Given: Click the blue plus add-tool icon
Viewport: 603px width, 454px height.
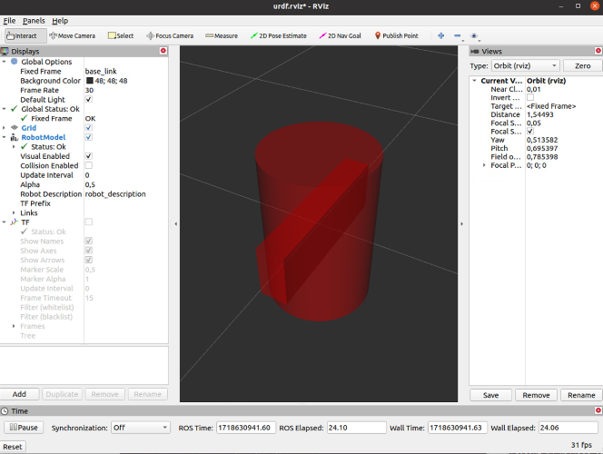Looking at the screenshot, I should tap(441, 36).
